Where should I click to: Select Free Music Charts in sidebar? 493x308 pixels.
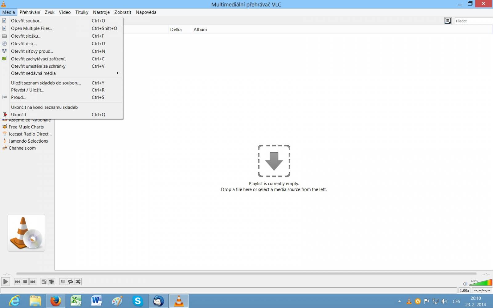coord(26,127)
